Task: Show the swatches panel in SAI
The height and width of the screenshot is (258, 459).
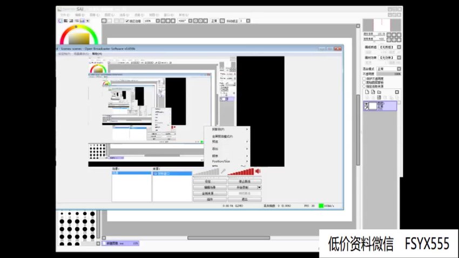Action: point(82,21)
